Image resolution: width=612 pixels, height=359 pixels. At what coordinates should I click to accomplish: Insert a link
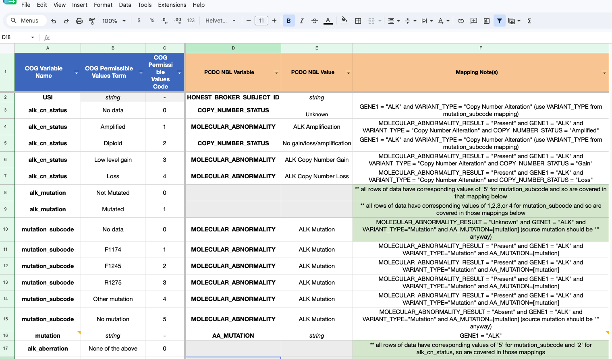click(x=461, y=21)
